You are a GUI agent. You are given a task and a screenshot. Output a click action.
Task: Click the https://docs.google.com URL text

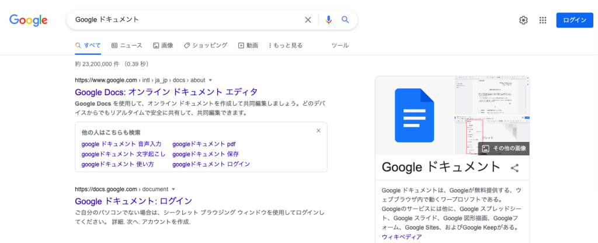point(106,189)
